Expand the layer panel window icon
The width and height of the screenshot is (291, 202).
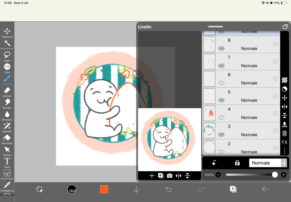[x=285, y=27]
